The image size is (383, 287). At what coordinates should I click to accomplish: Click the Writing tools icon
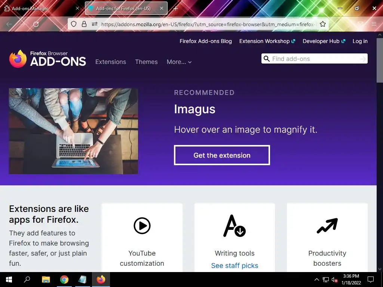[x=235, y=226]
